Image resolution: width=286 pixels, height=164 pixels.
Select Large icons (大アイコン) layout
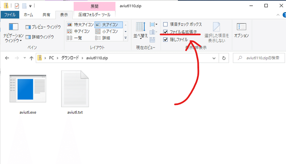pos(109,25)
